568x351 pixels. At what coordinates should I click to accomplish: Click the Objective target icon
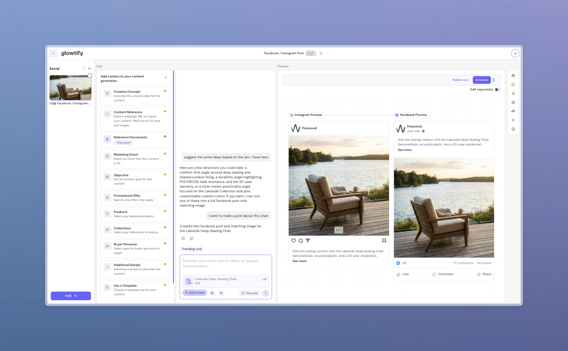(x=107, y=177)
